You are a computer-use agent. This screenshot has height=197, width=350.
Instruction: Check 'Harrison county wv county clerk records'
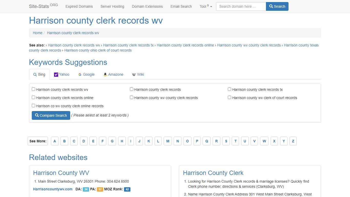point(131,97)
